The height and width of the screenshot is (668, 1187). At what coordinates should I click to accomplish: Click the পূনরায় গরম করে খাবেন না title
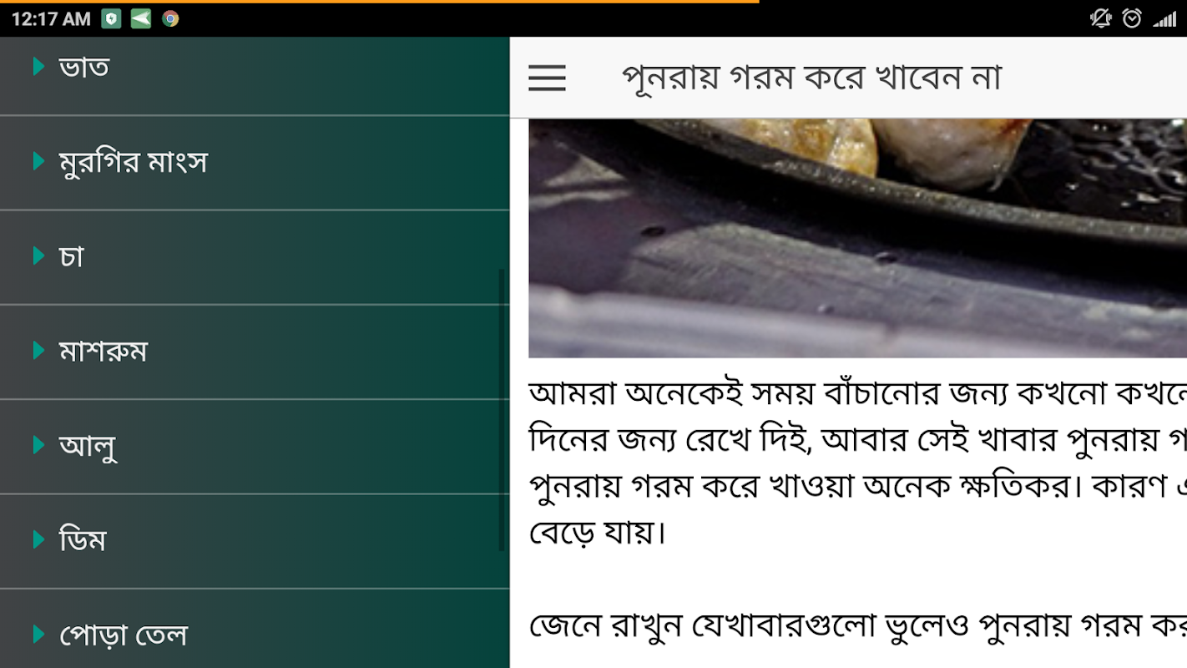coord(811,78)
